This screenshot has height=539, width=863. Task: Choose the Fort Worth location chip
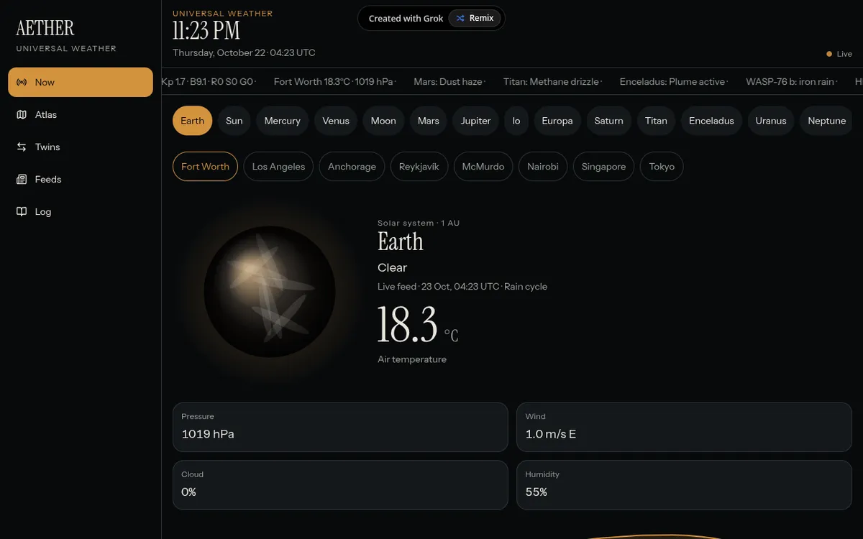pyautogui.click(x=205, y=167)
